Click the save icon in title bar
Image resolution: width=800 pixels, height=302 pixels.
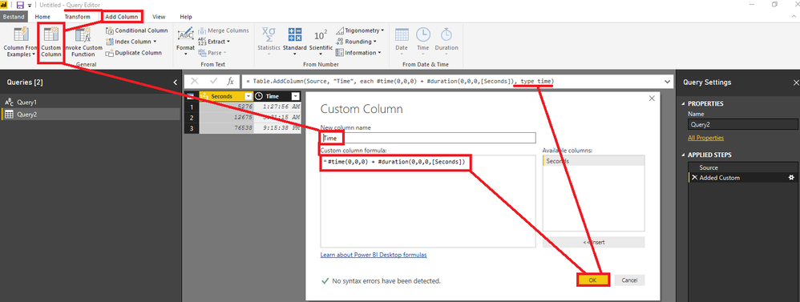(x=20, y=5)
